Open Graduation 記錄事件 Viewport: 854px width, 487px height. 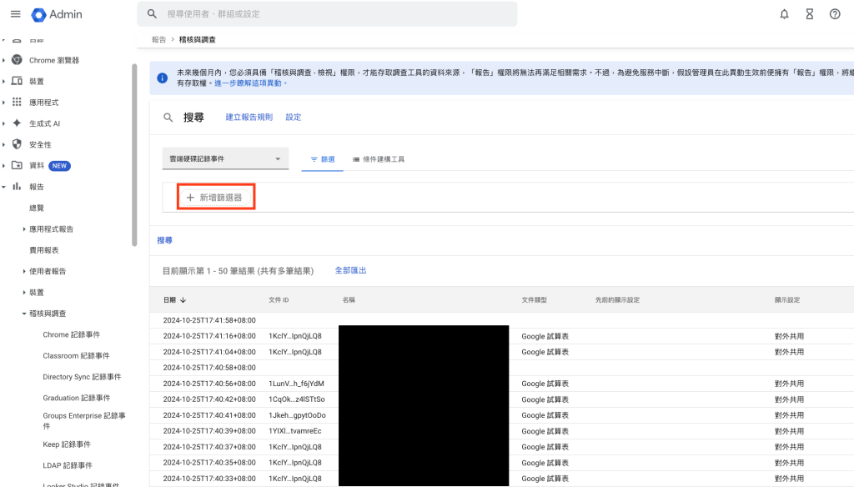click(76, 399)
